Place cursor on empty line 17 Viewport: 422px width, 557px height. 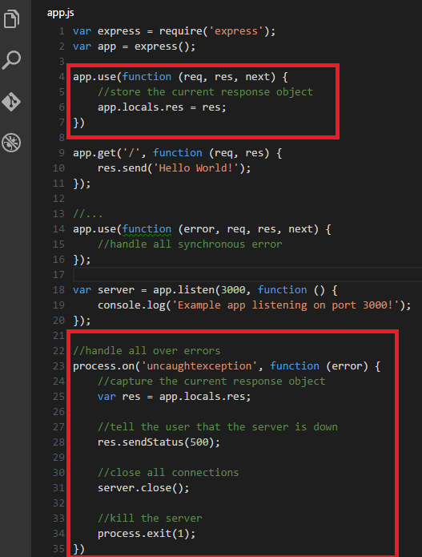(x=247, y=275)
